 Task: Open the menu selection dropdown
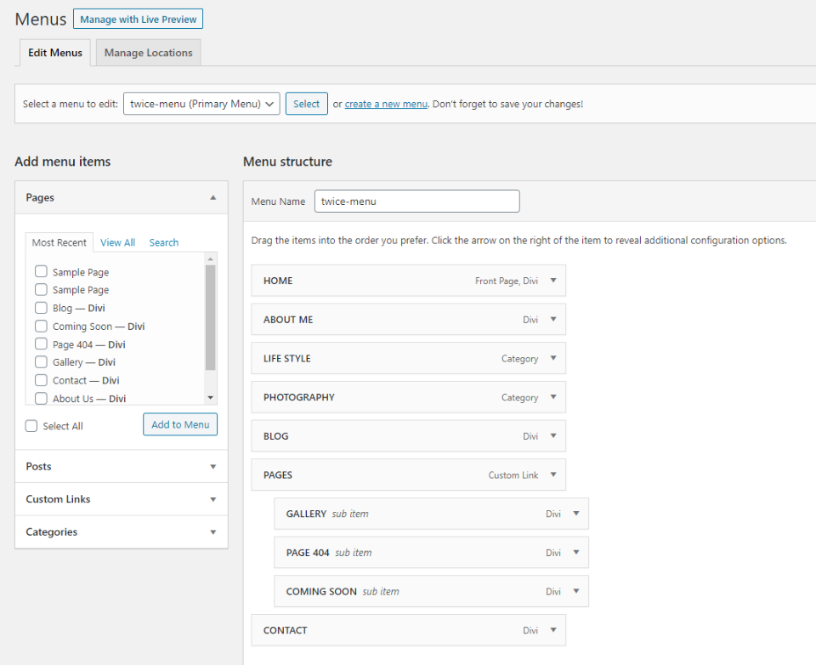[x=201, y=104]
